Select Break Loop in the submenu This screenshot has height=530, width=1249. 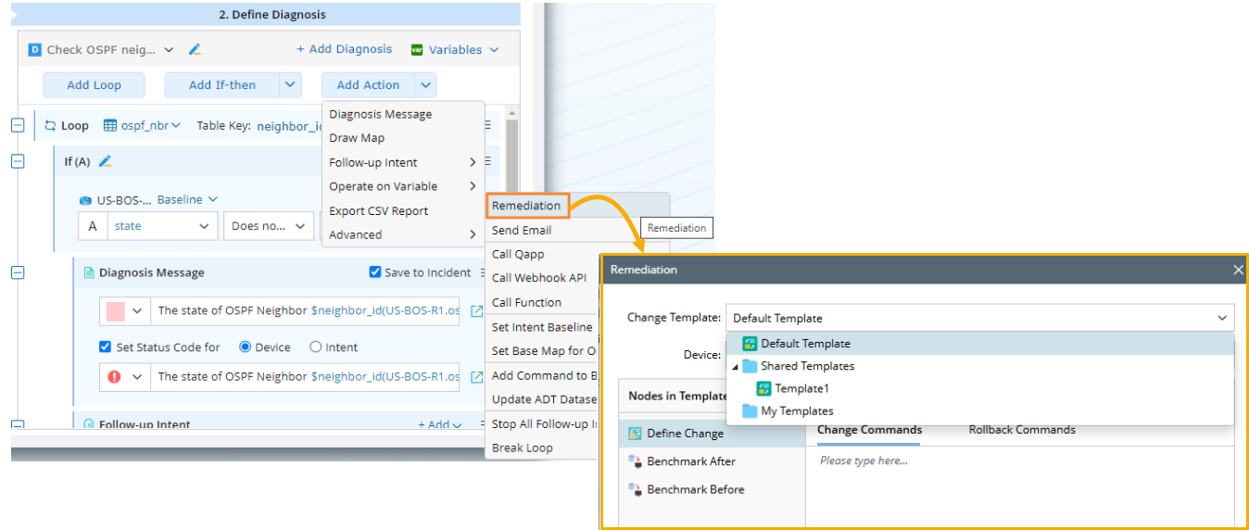click(x=541, y=448)
